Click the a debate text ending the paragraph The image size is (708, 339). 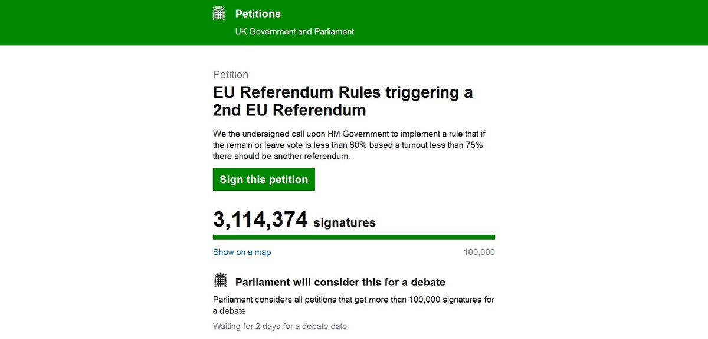pyautogui.click(x=230, y=310)
